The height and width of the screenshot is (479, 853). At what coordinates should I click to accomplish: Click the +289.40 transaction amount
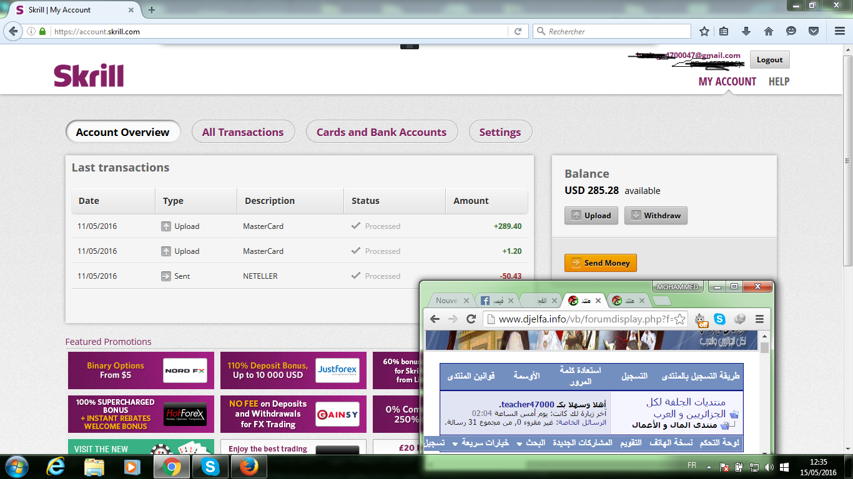[507, 226]
